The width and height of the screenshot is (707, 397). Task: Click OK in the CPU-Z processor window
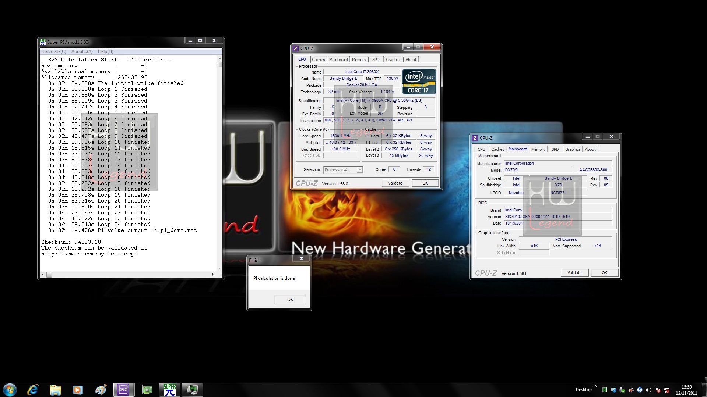pyautogui.click(x=425, y=183)
